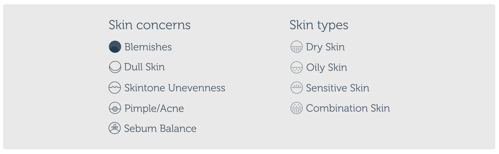The image size is (499, 154).
Task: Choose the Blemishes text label
Action: (148, 47)
